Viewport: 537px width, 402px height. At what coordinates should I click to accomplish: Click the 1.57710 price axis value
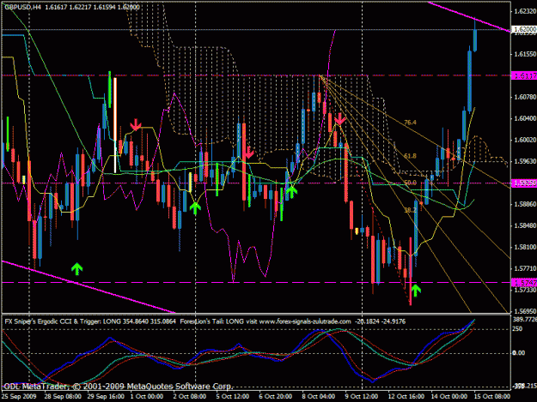pos(525,268)
